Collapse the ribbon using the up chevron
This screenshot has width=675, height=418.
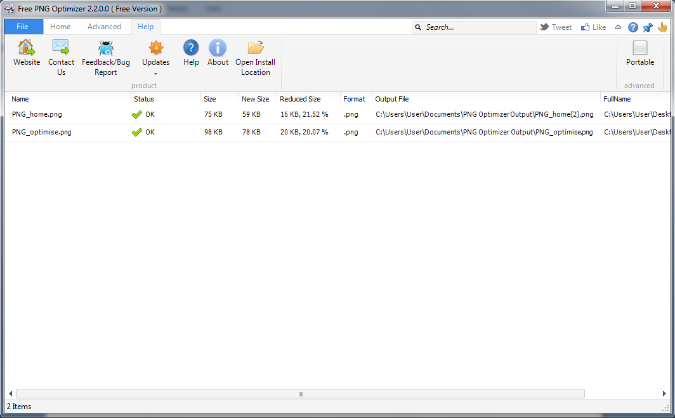(x=618, y=27)
